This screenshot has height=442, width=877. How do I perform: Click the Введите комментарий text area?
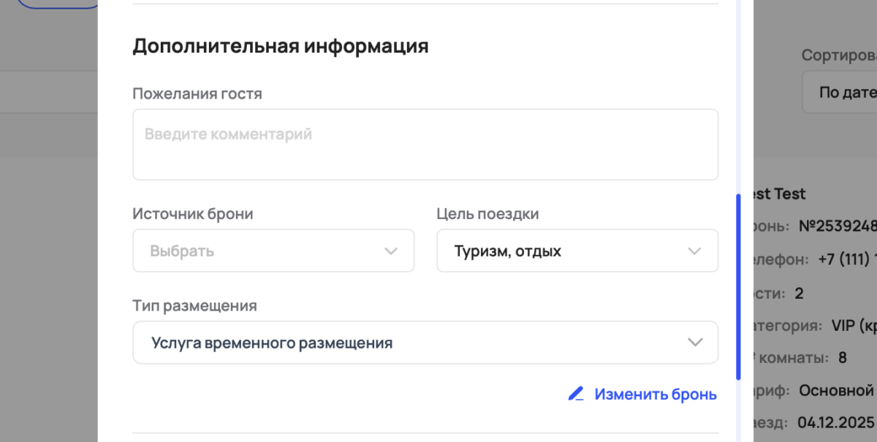pyautogui.click(x=425, y=144)
